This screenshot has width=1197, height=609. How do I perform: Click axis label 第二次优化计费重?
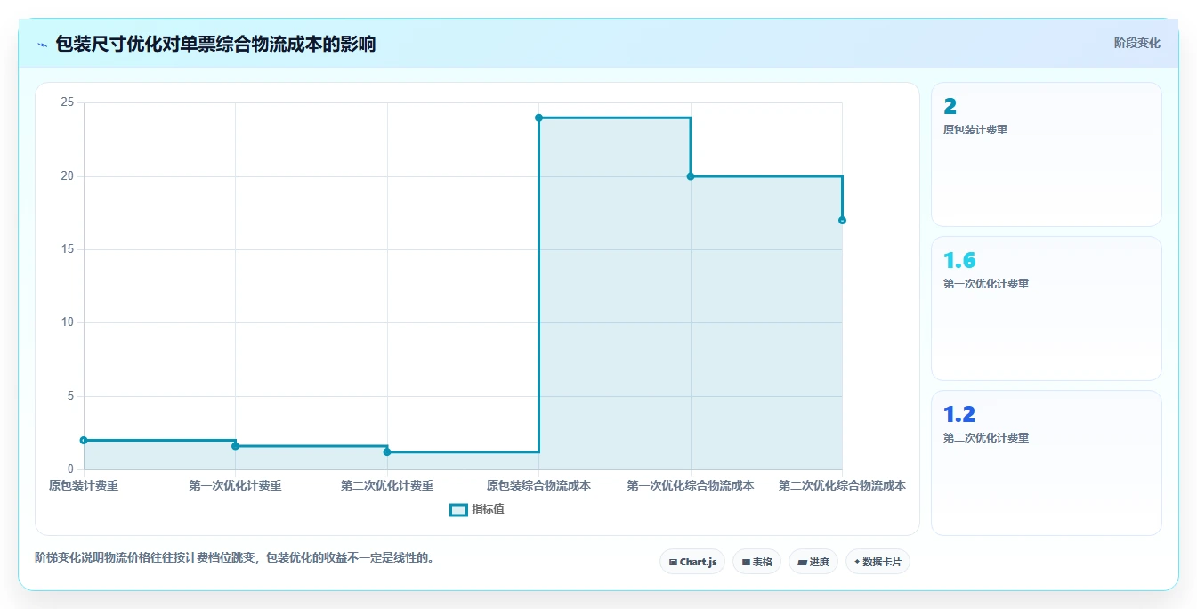coord(387,485)
